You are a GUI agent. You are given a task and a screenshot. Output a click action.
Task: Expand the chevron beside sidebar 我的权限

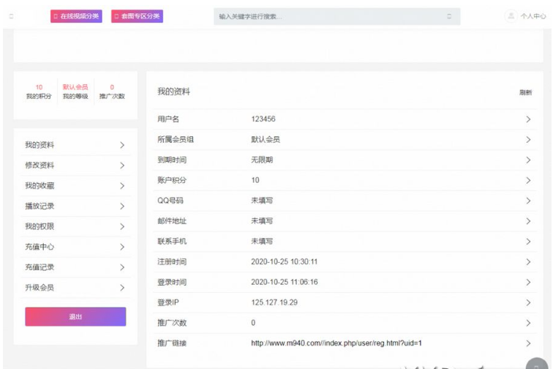coord(122,226)
